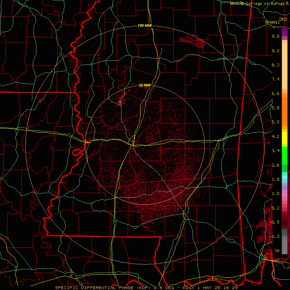Select the -0.5 scale value
290x290 pixels.
274,222
